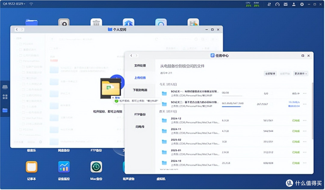Click the 个人空间 window title
325x190 pixels.
click(x=119, y=30)
